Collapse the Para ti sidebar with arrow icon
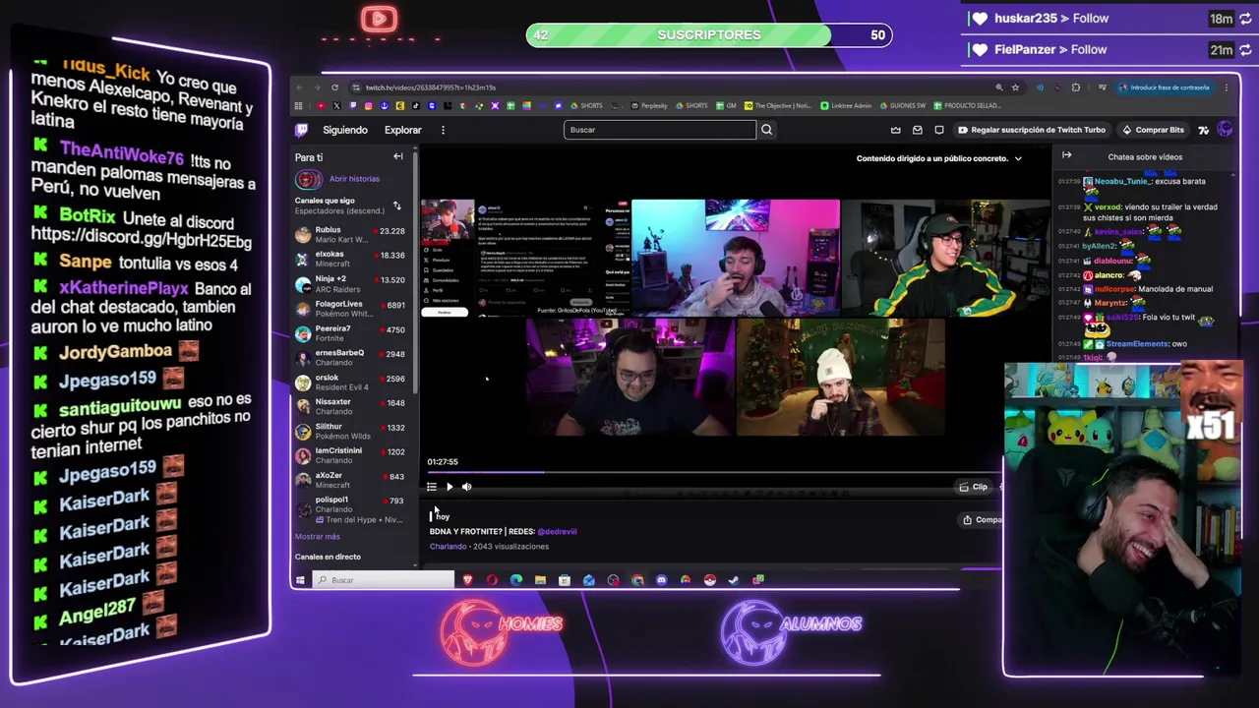This screenshot has height=708, width=1259. point(398,156)
